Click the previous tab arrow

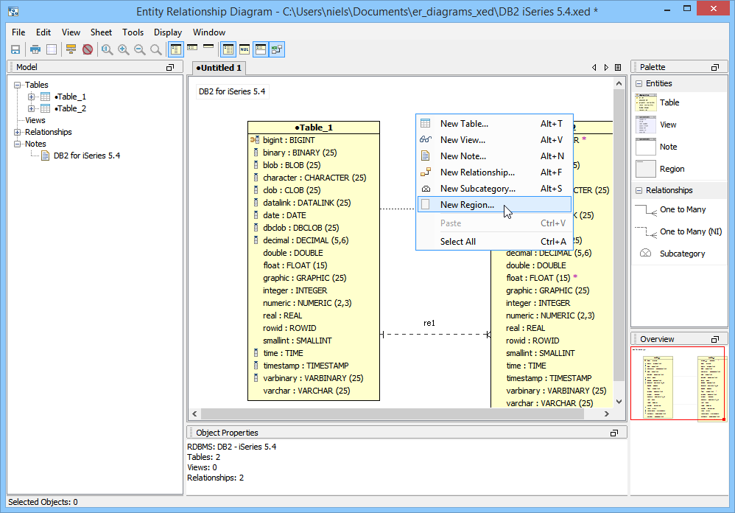click(594, 68)
